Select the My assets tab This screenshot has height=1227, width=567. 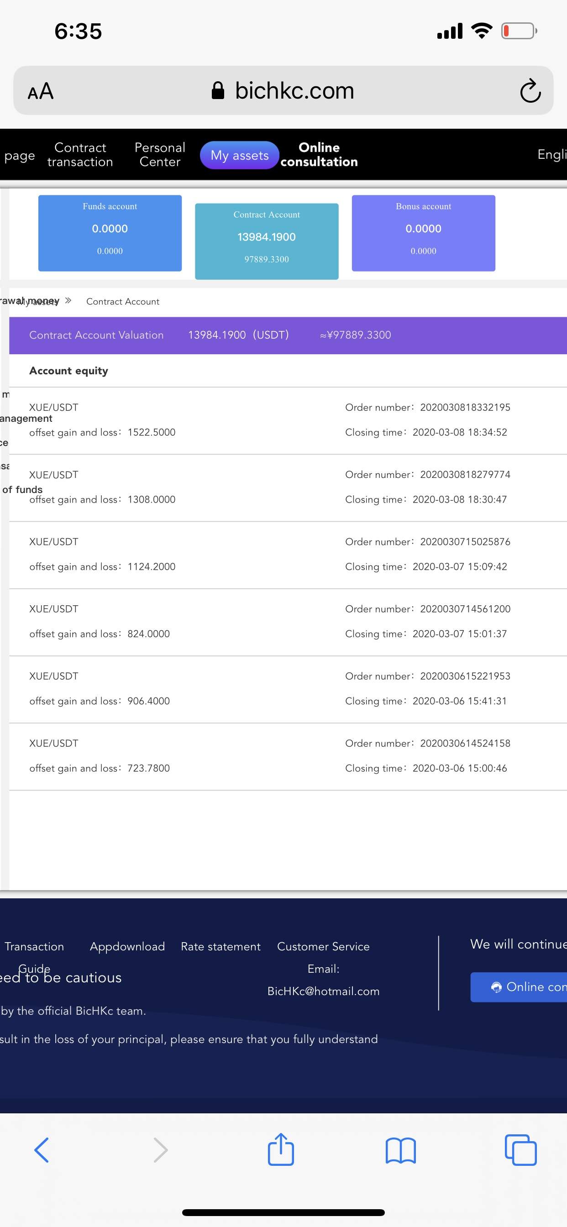[x=239, y=155]
